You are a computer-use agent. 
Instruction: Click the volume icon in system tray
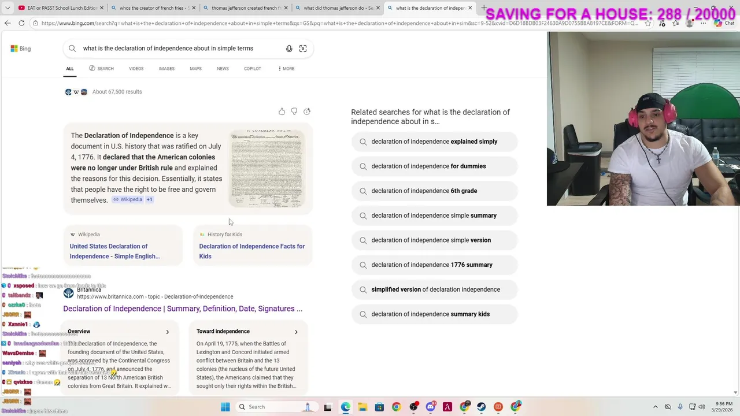[x=702, y=407]
